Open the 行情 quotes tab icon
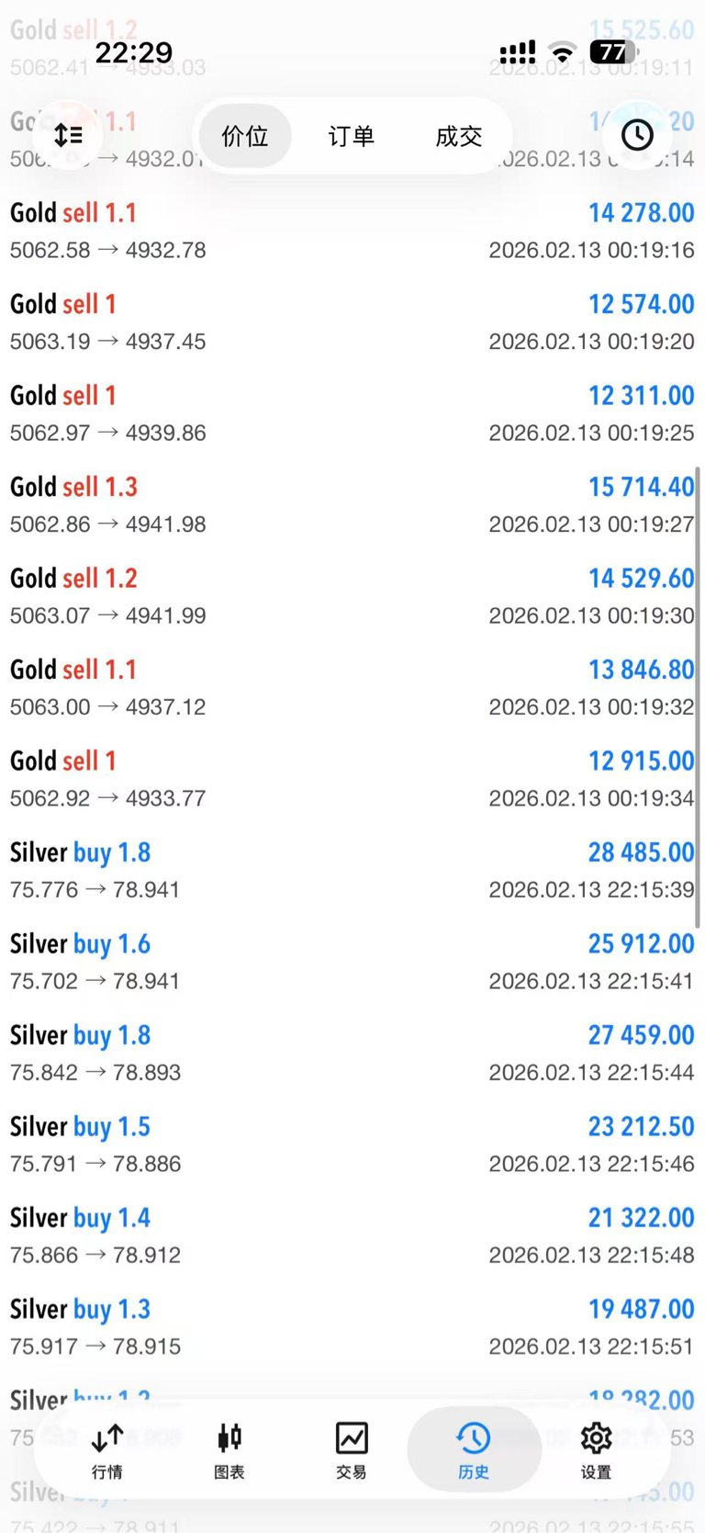Screen dimensions: 705x1533 (x=107, y=1448)
